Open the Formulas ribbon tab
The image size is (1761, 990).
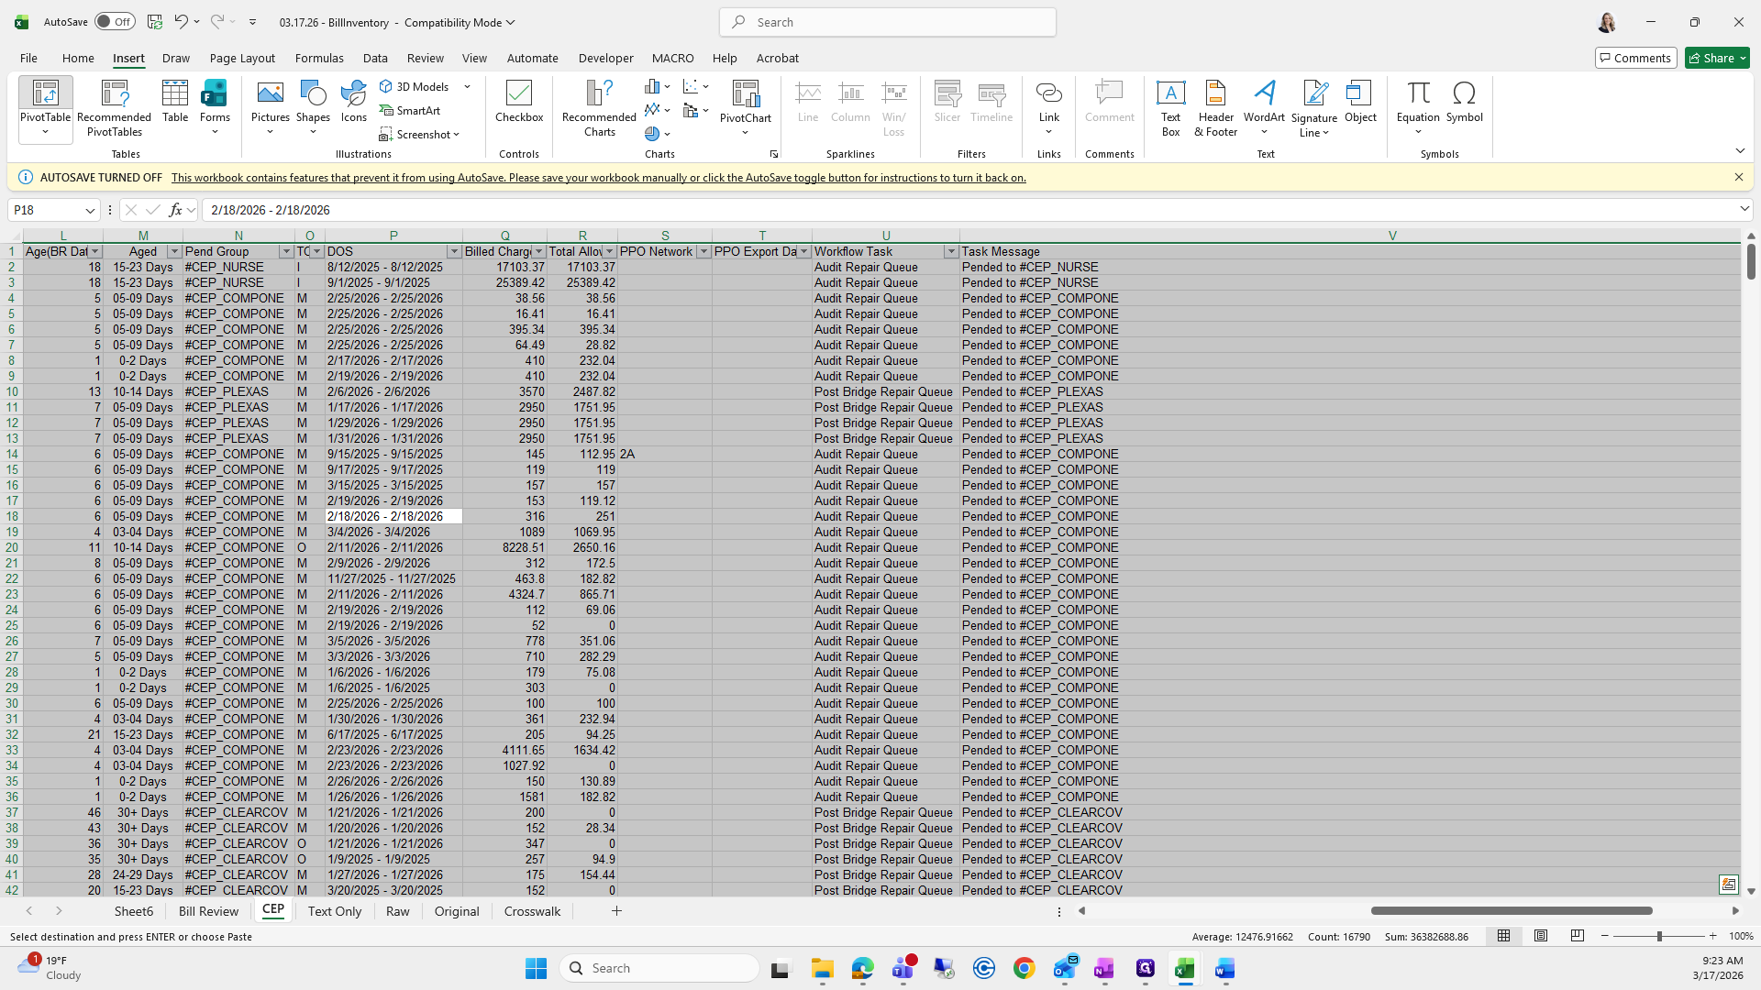click(319, 58)
